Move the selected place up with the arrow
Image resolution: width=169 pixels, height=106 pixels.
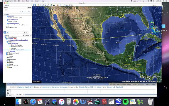click(24, 32)
